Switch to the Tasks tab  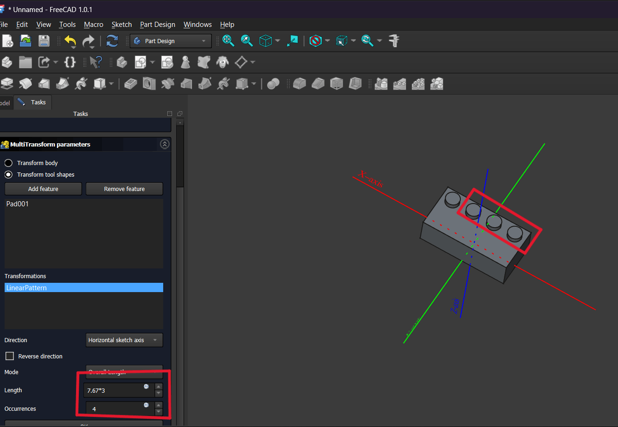(x=33, y=102)
